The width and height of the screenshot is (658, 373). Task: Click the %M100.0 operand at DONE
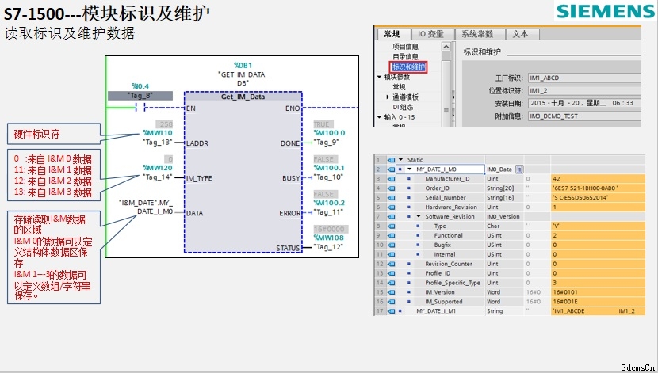point(329,133)
